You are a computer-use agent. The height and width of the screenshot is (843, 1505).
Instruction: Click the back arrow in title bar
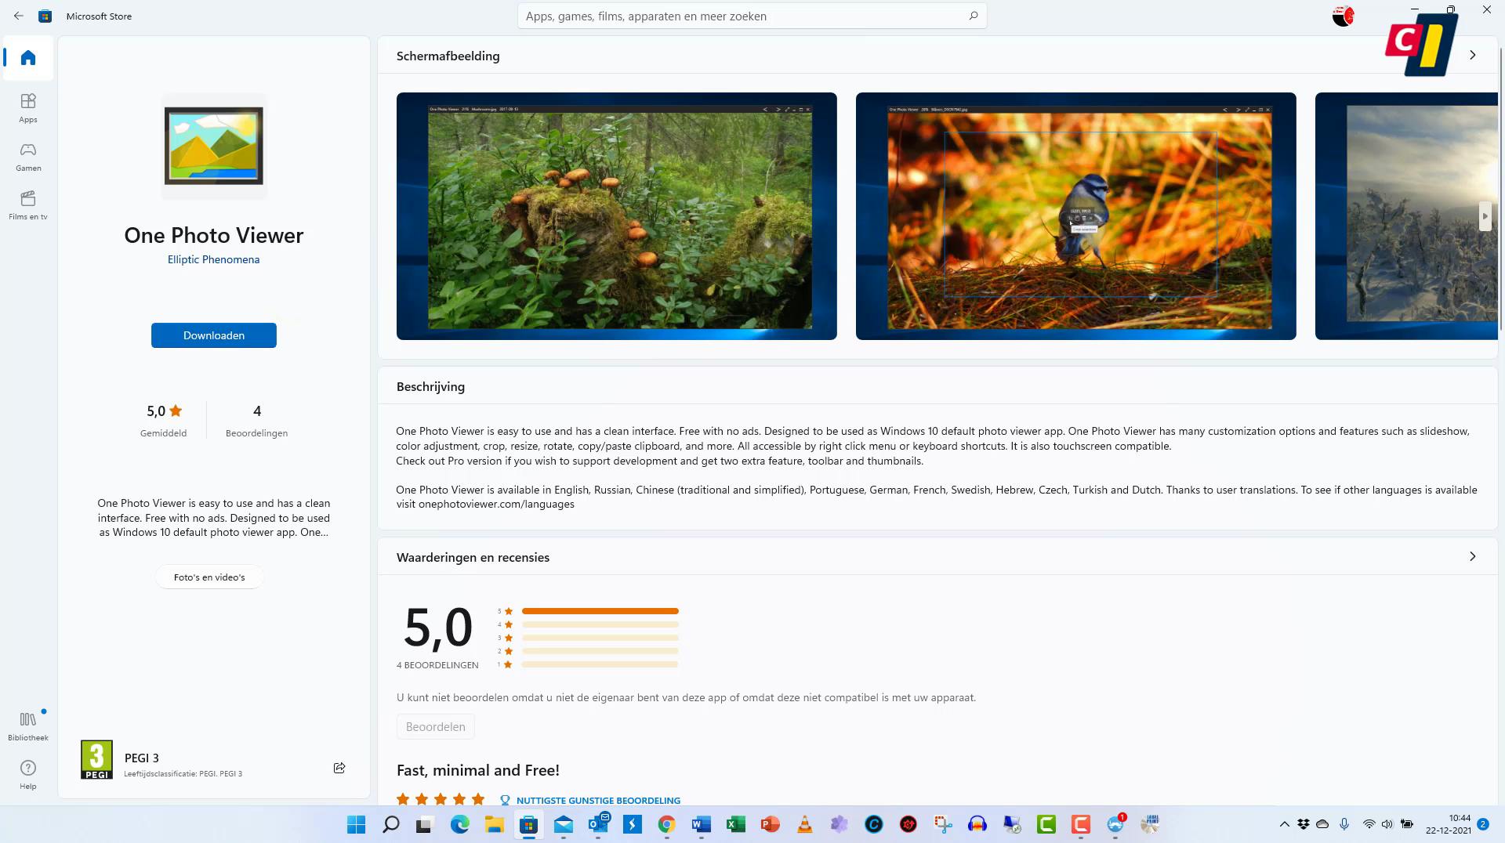click(x=19, y=16)
